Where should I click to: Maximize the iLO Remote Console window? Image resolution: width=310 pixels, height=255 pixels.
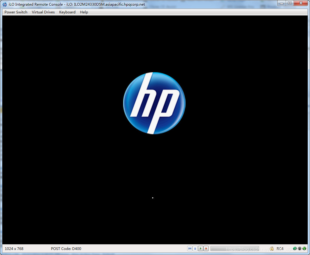pos(290,3)
